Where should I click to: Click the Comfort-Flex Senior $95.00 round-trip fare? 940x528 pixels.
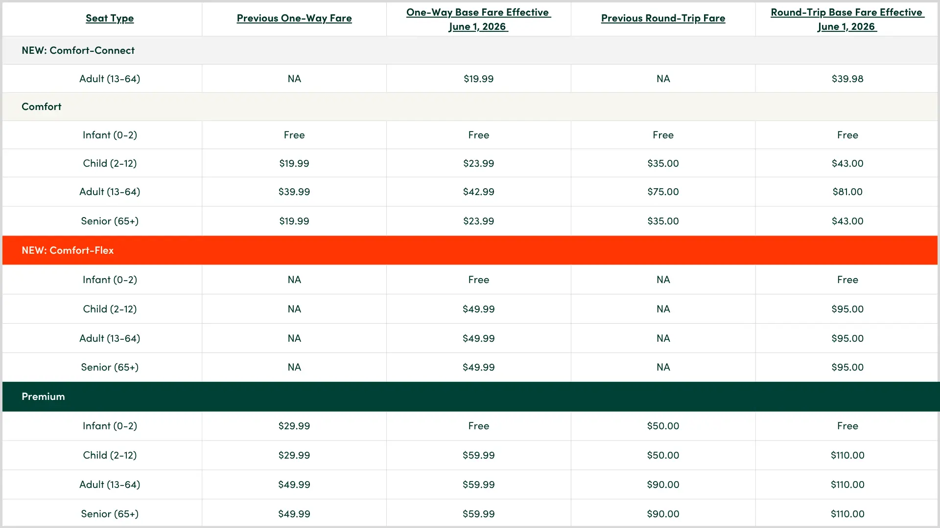point(847,367)
